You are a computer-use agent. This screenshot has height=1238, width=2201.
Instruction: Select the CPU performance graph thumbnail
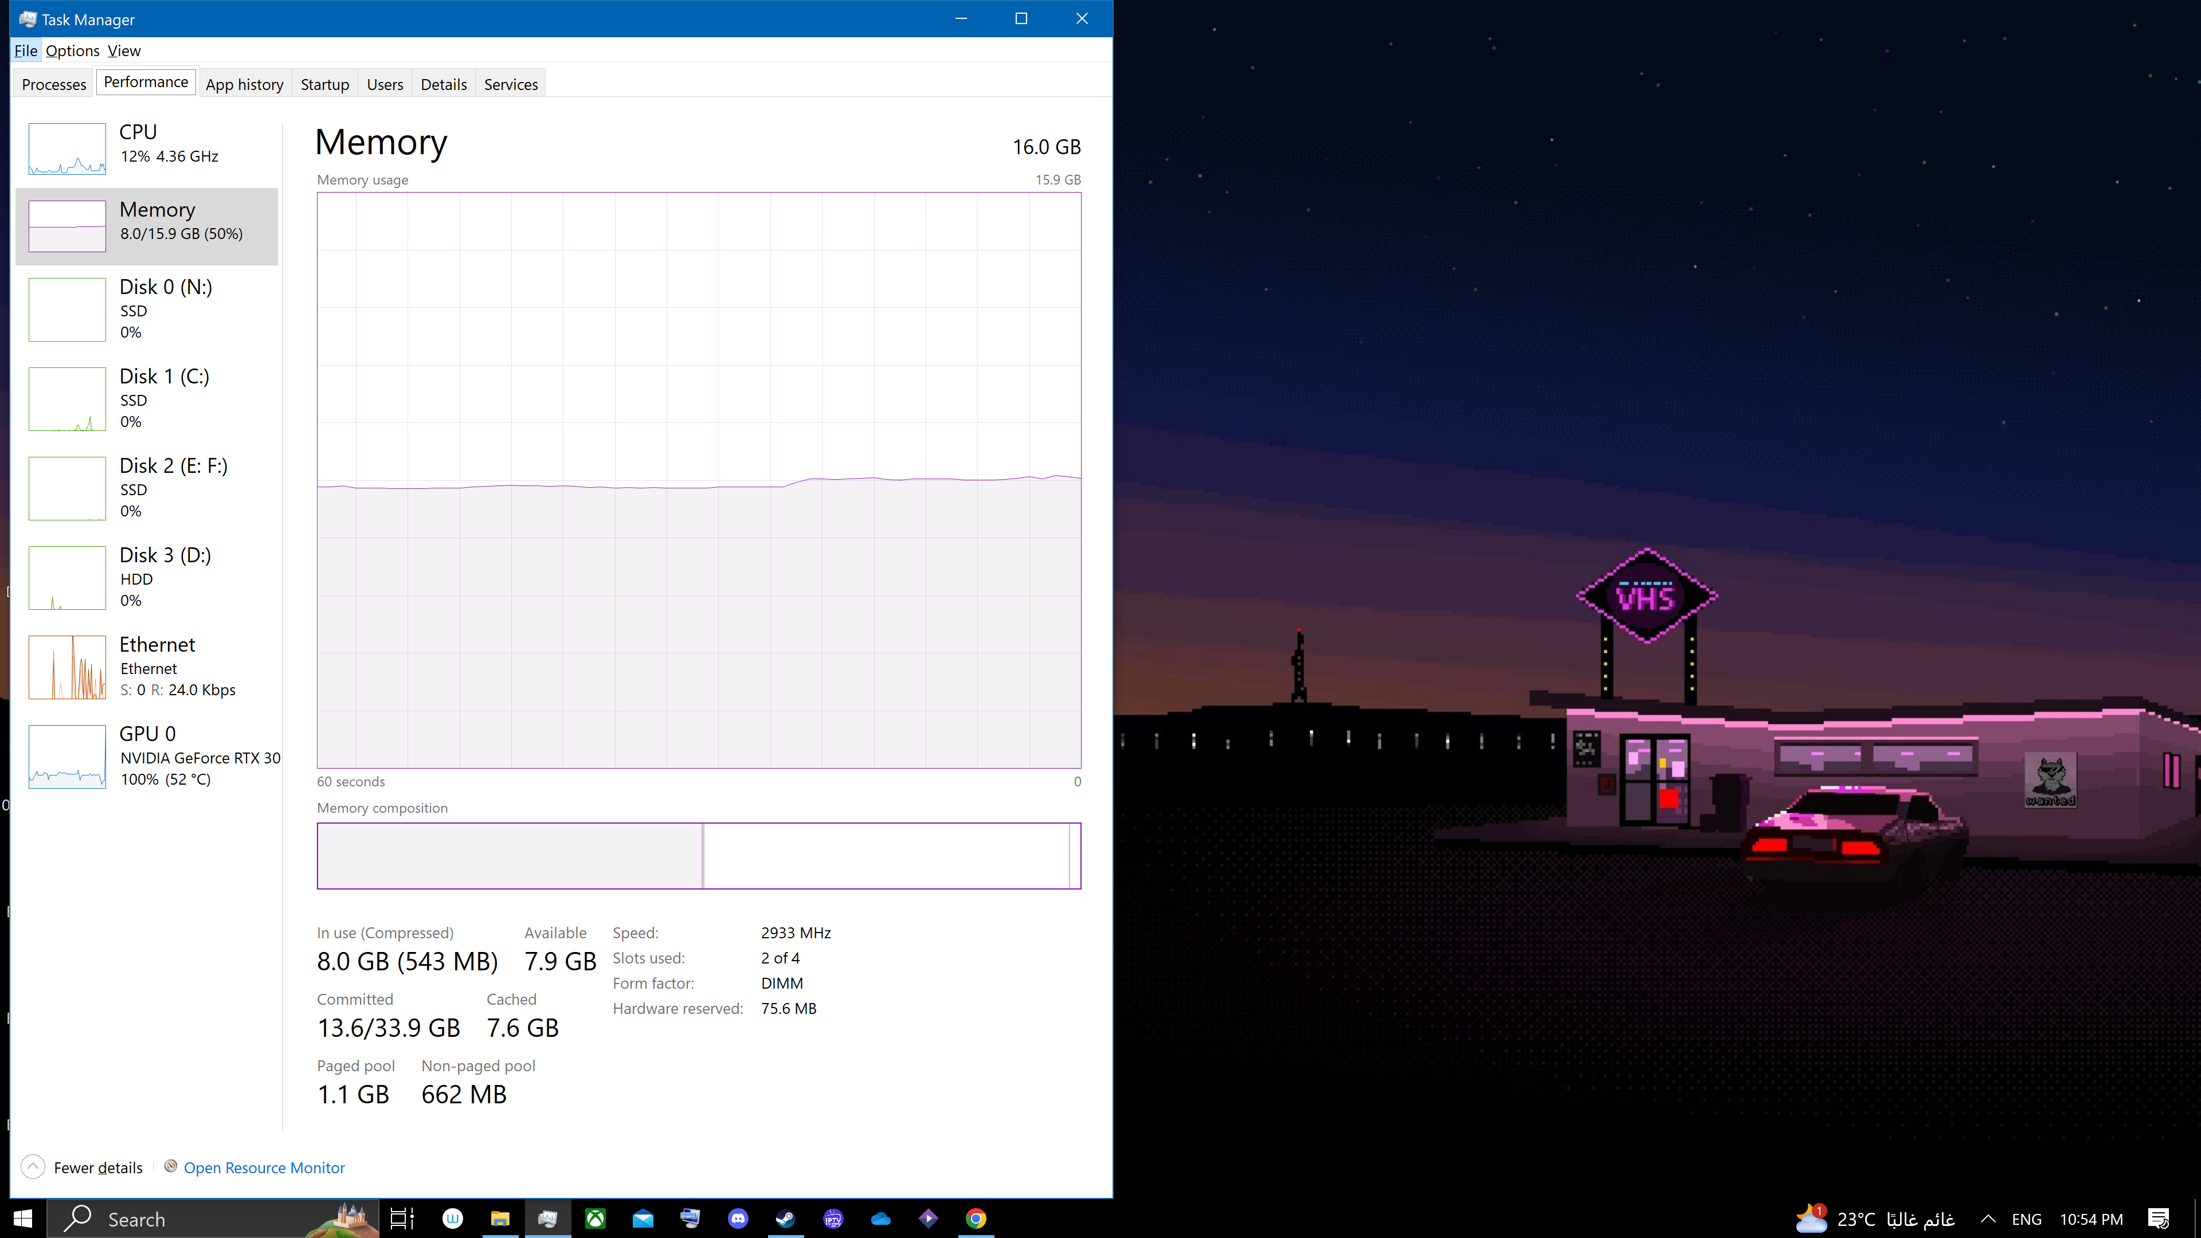click(x=66, y=148)
